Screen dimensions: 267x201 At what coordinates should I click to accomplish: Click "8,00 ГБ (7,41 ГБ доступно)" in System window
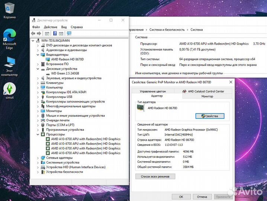(197, 50)
